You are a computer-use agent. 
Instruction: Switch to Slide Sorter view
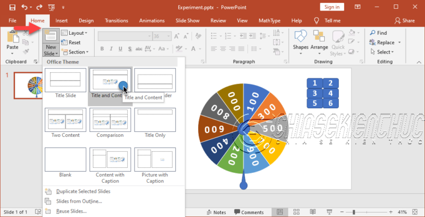point(296,212)
